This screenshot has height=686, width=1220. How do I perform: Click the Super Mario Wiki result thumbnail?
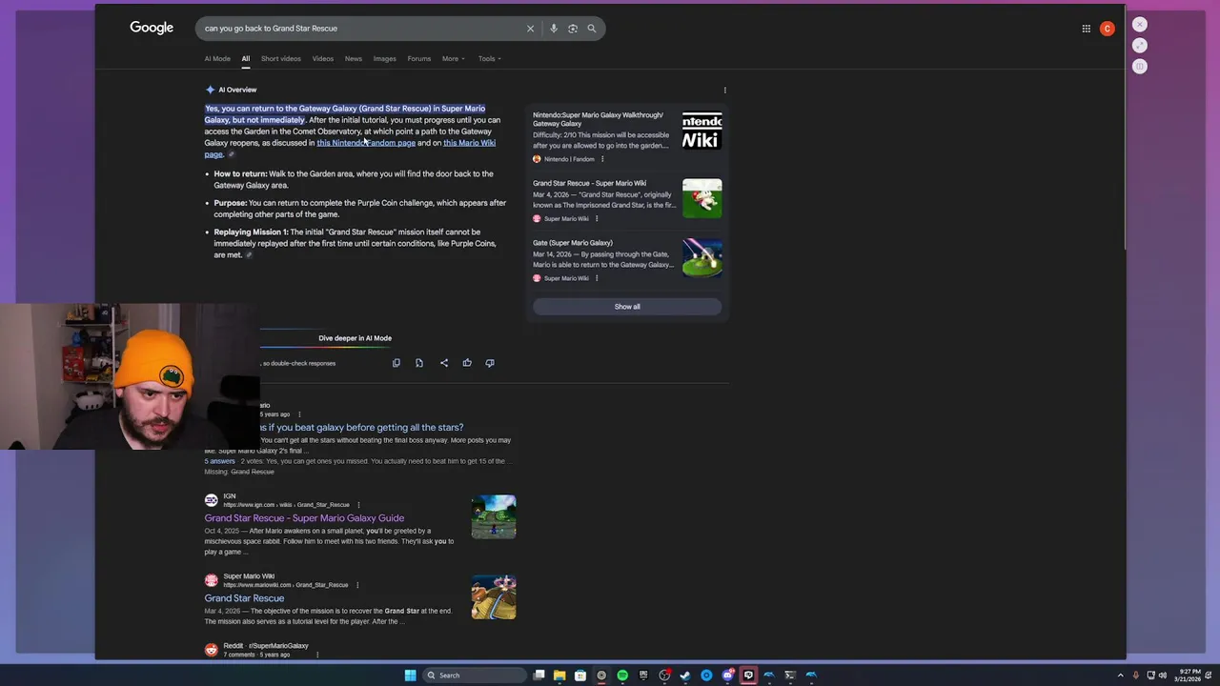[494, 597]
